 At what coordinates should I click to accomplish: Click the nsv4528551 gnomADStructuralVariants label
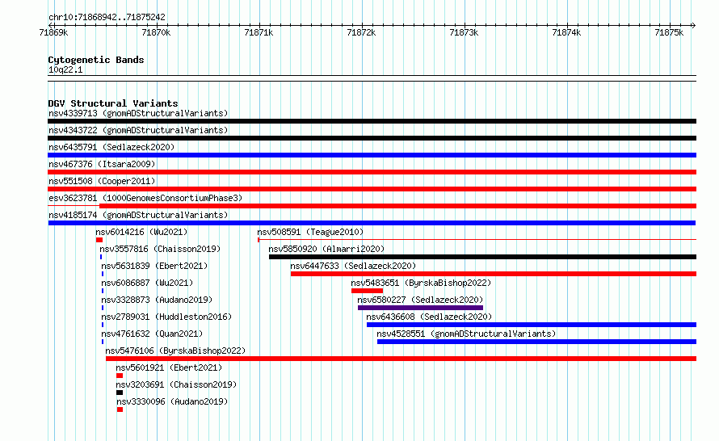pyautogui.click(x=466, y=334)
